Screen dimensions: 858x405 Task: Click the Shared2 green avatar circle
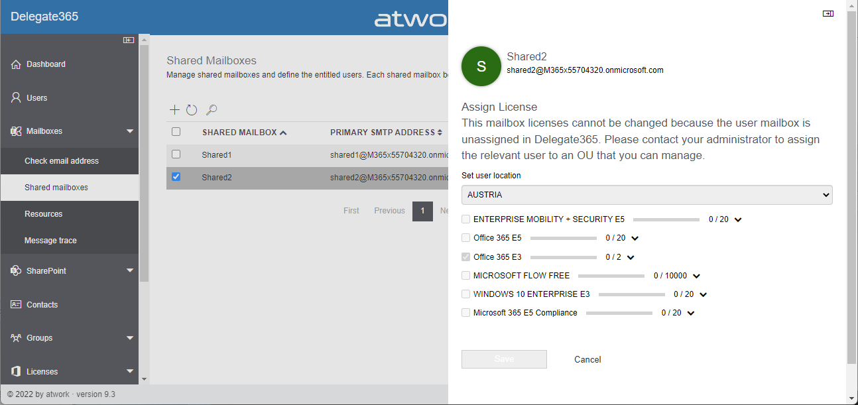click(481, 66)
